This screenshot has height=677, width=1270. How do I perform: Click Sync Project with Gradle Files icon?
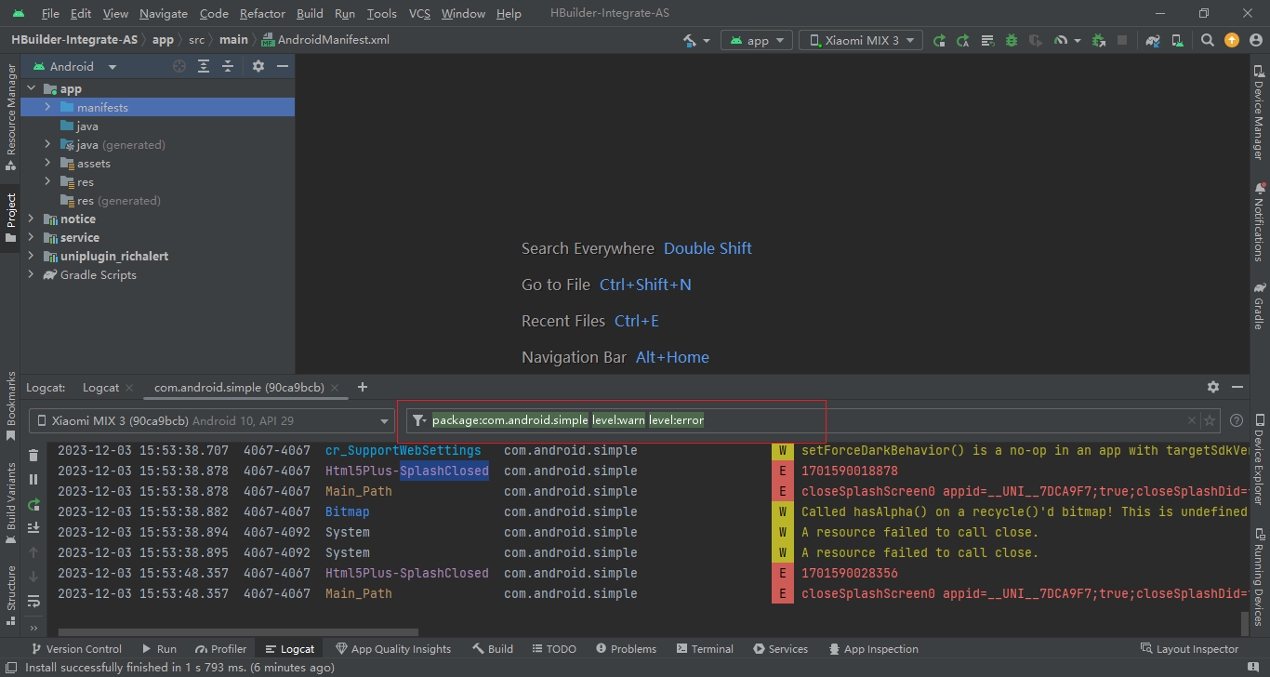point(1153,40)
